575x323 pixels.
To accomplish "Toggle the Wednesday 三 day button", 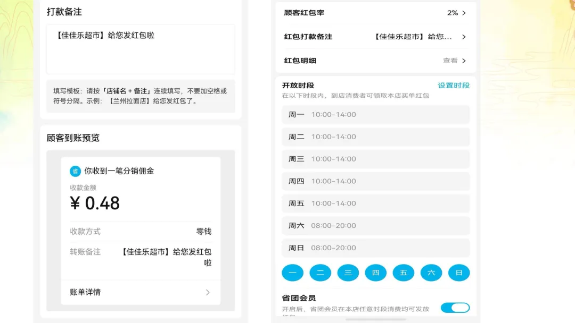I will [348, 273].
